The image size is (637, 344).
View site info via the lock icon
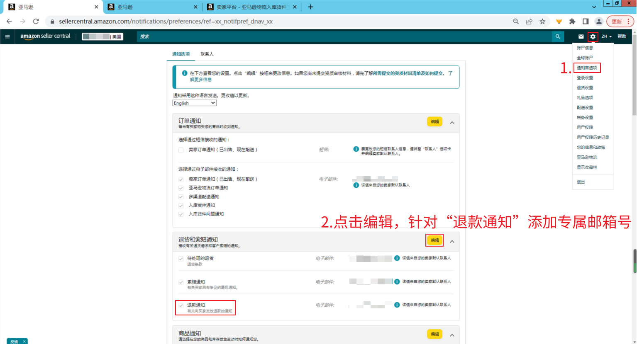pyautogui.click(x=52, y=22)
